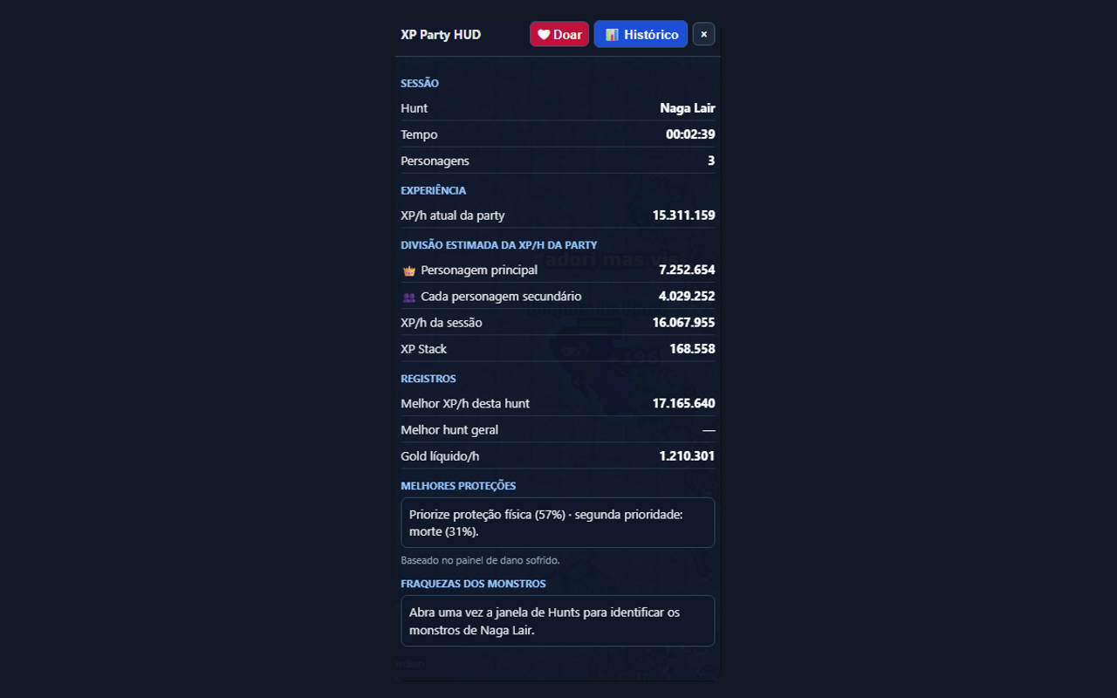Click the chart icon on Histórico button
Screen dimensions: 1117x698
click(612, 35)
